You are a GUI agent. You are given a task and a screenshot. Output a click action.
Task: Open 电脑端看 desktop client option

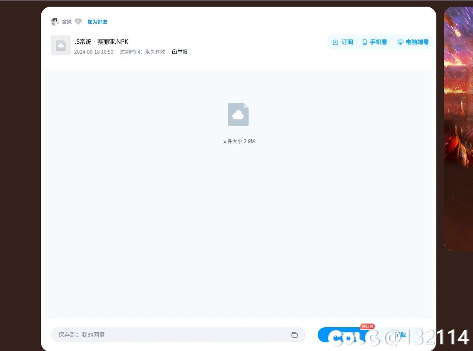(413, 42)
